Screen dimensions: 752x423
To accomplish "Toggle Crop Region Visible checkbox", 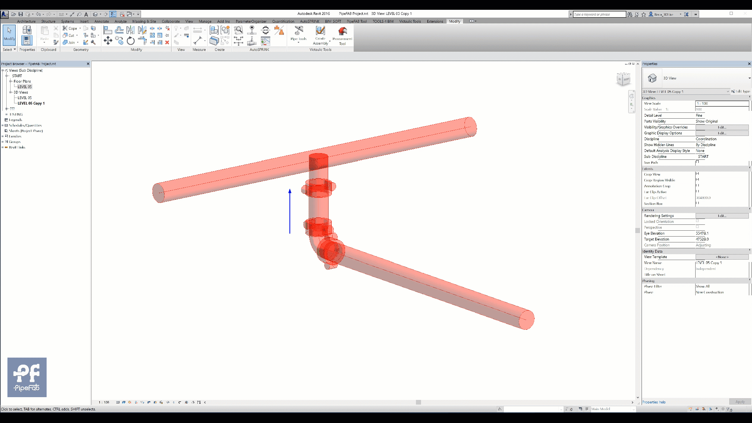I will pos(698,180).
